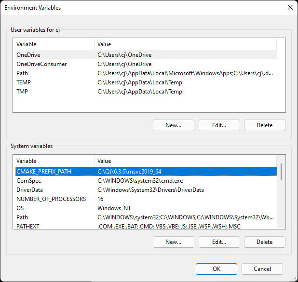This screenshot has width=298, height=282.
Task: Select the NUMBER_OF_PROCESSORS system variable
Action: (x=146, y=199)
